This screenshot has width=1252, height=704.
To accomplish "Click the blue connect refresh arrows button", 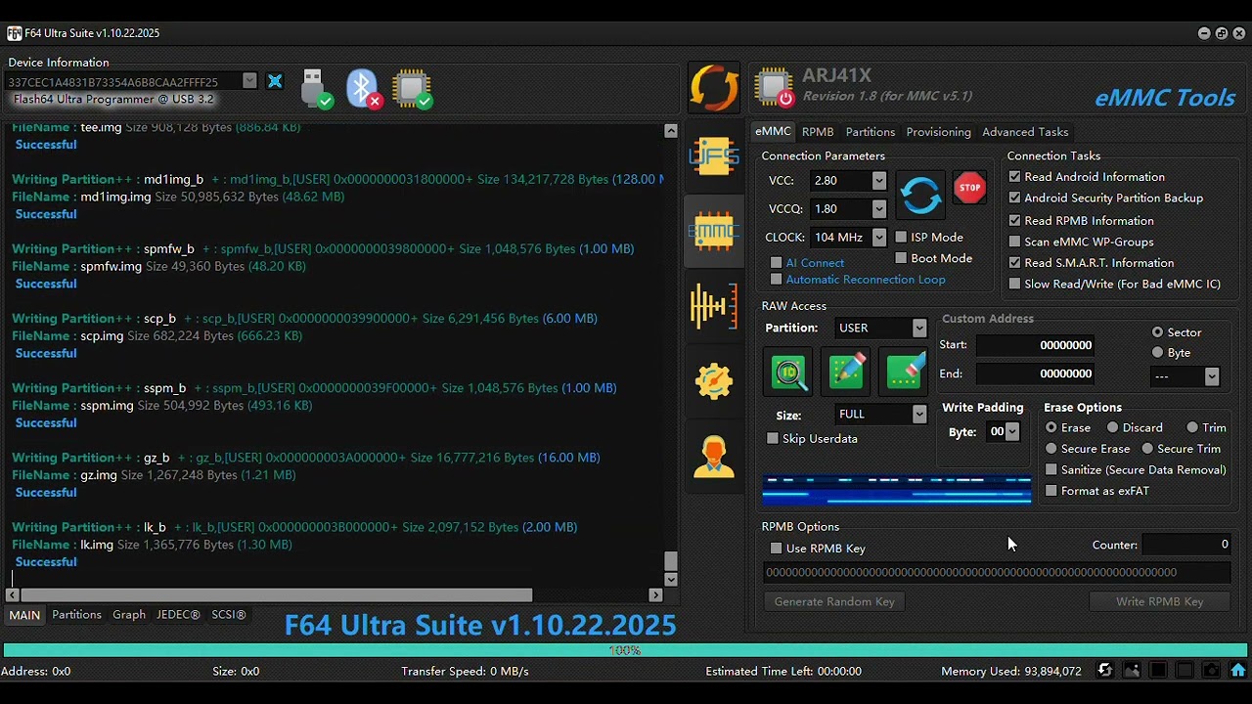I will pyautogui.click(x=920, y=196).
